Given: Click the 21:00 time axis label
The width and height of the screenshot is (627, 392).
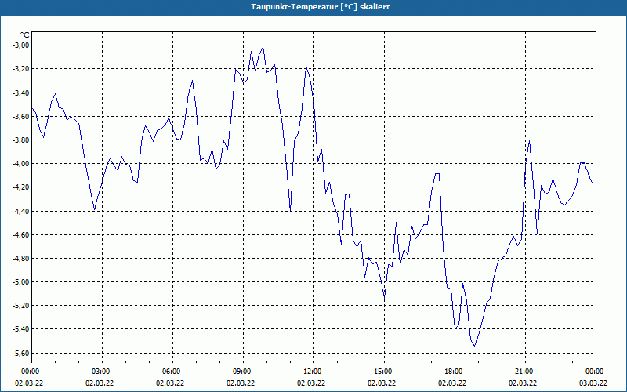Looking at the screenshot, I should click(525, 372).
